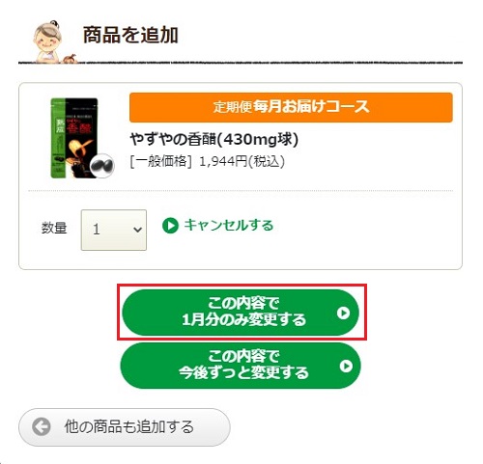The image size is (483, 464).
Task: Click the gray back arrow icon on 他の商品も追加する
Action: tap(42, 426)
